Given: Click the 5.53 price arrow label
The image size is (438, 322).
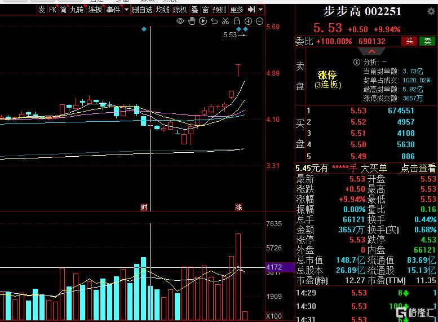Looking at the screenshot, I should pos(235,35).
